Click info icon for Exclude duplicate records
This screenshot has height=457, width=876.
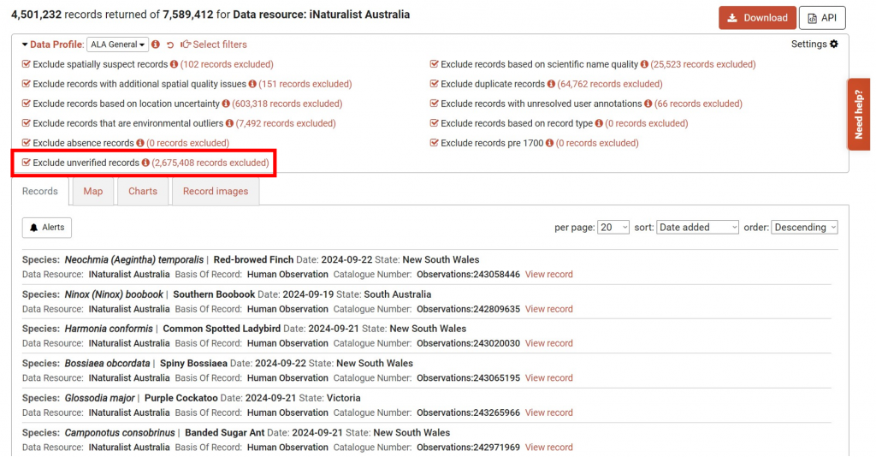click(x=551, y=84)
